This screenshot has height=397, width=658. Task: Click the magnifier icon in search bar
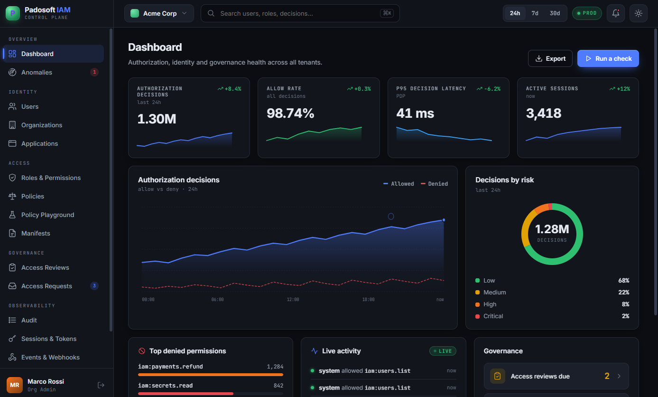(211, 13)
